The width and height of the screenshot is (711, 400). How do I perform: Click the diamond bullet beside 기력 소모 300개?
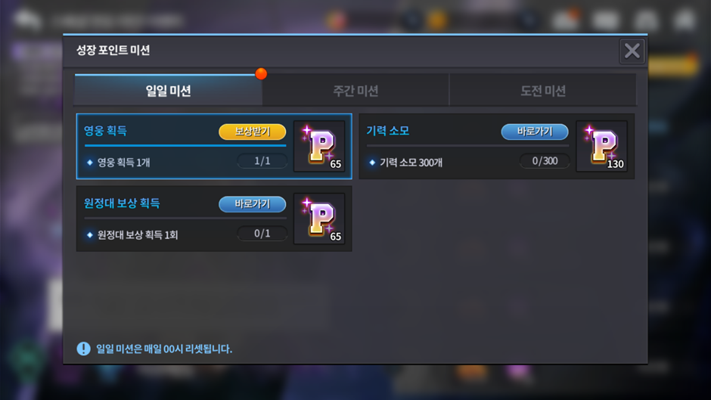point(372,163)
